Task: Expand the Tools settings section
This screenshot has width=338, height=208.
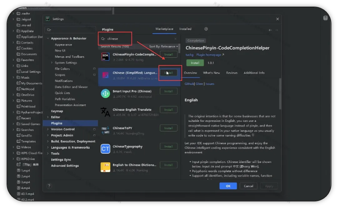Action: tap(48, 154)
